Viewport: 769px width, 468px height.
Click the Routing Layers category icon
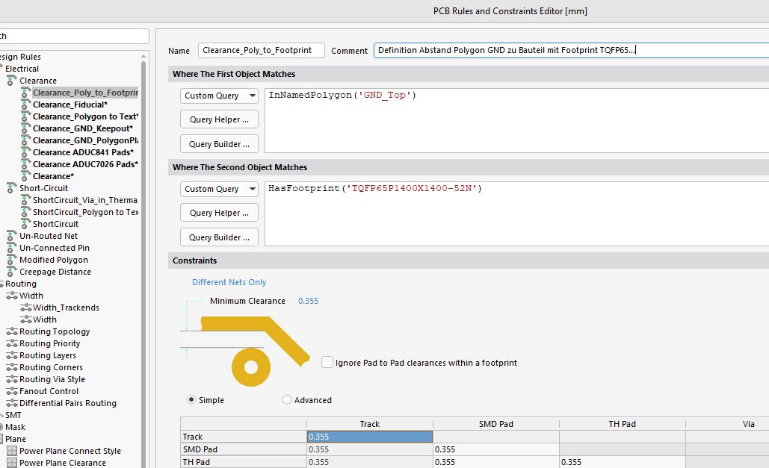[x=12, y=355]
